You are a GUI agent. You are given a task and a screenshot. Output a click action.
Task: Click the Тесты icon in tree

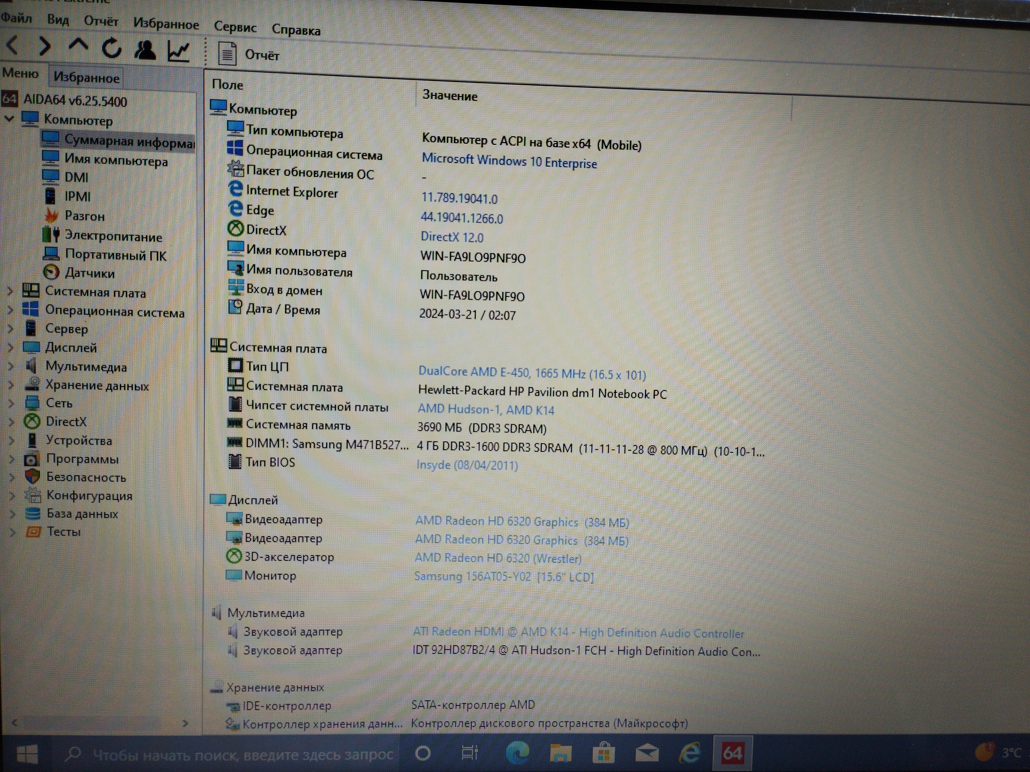coord(33,532)
